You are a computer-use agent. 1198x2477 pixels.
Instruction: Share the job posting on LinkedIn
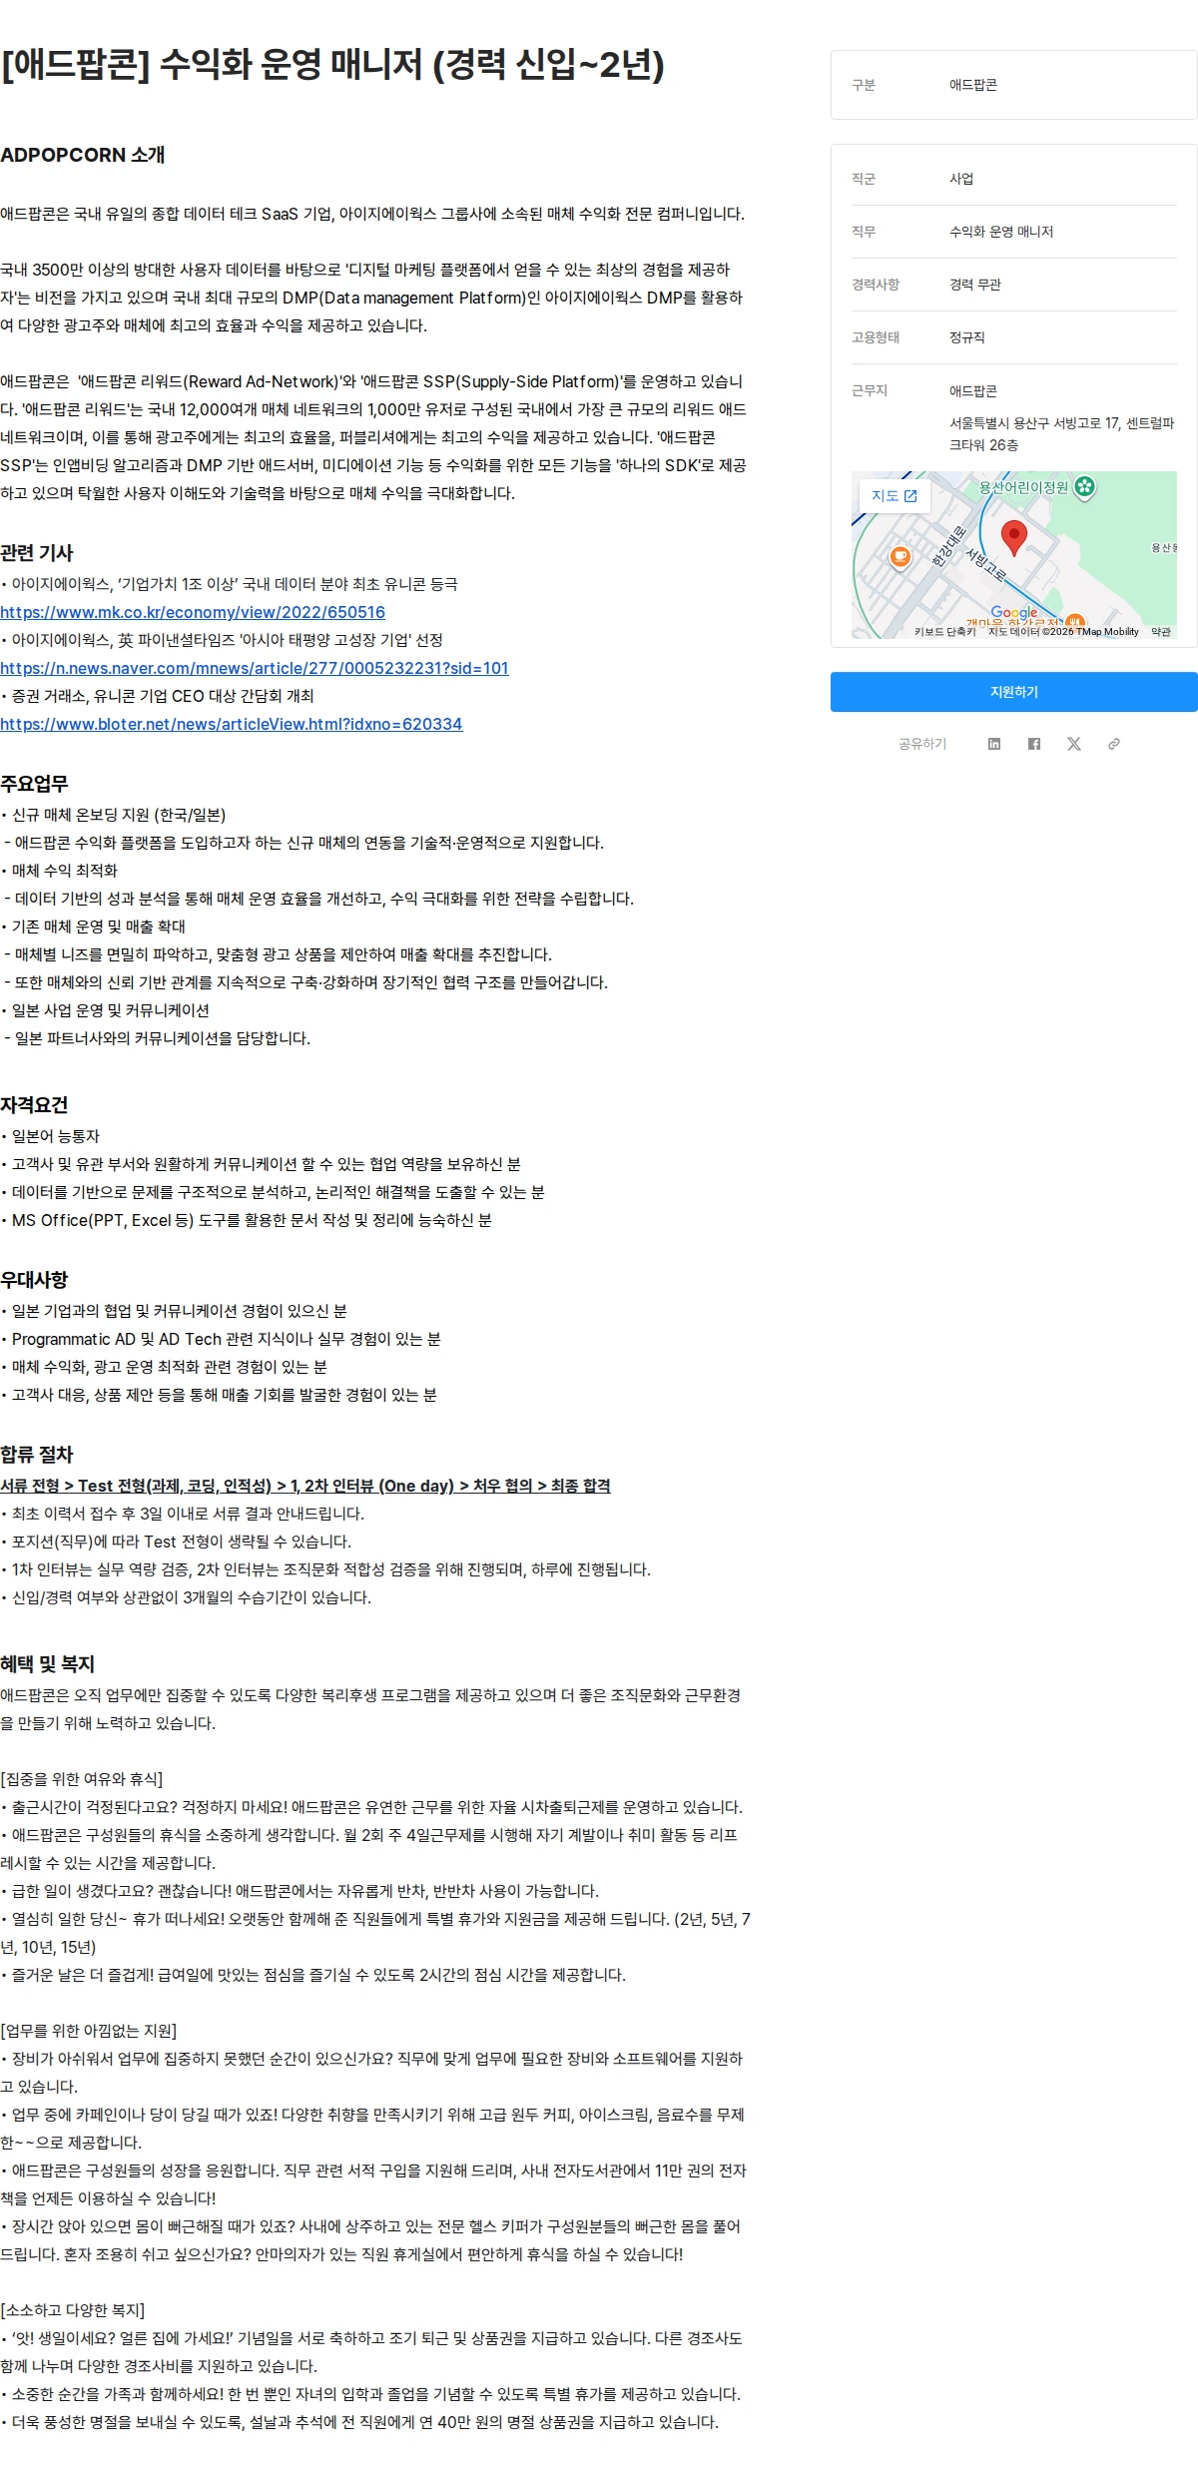[993, 744]
